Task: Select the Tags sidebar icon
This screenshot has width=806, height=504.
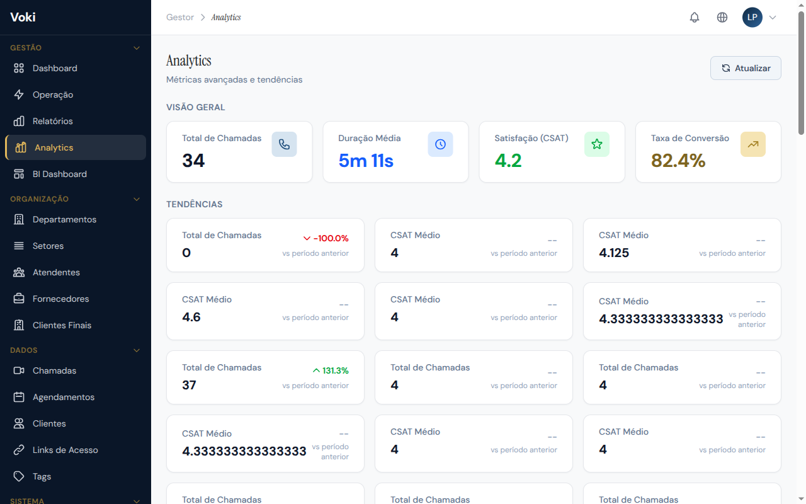Action: [x=20, y=476]
